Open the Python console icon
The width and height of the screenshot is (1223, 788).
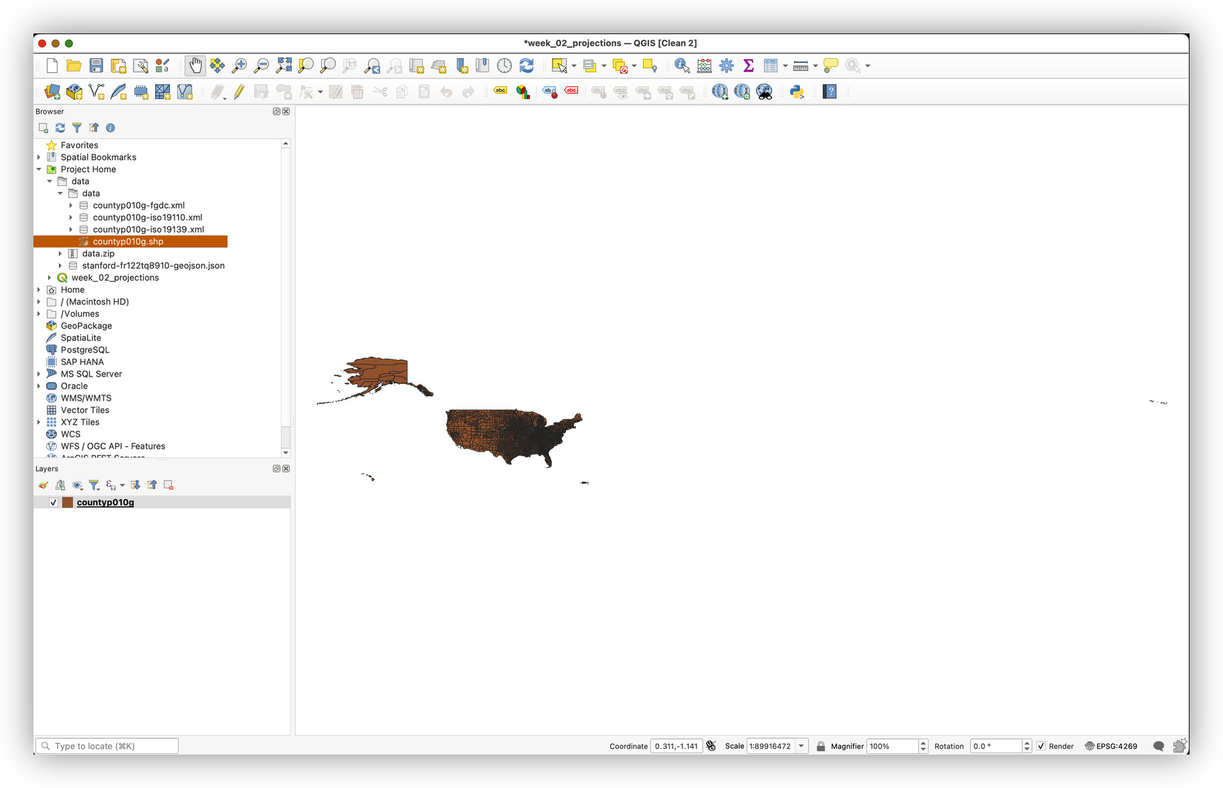coord(797,92)
